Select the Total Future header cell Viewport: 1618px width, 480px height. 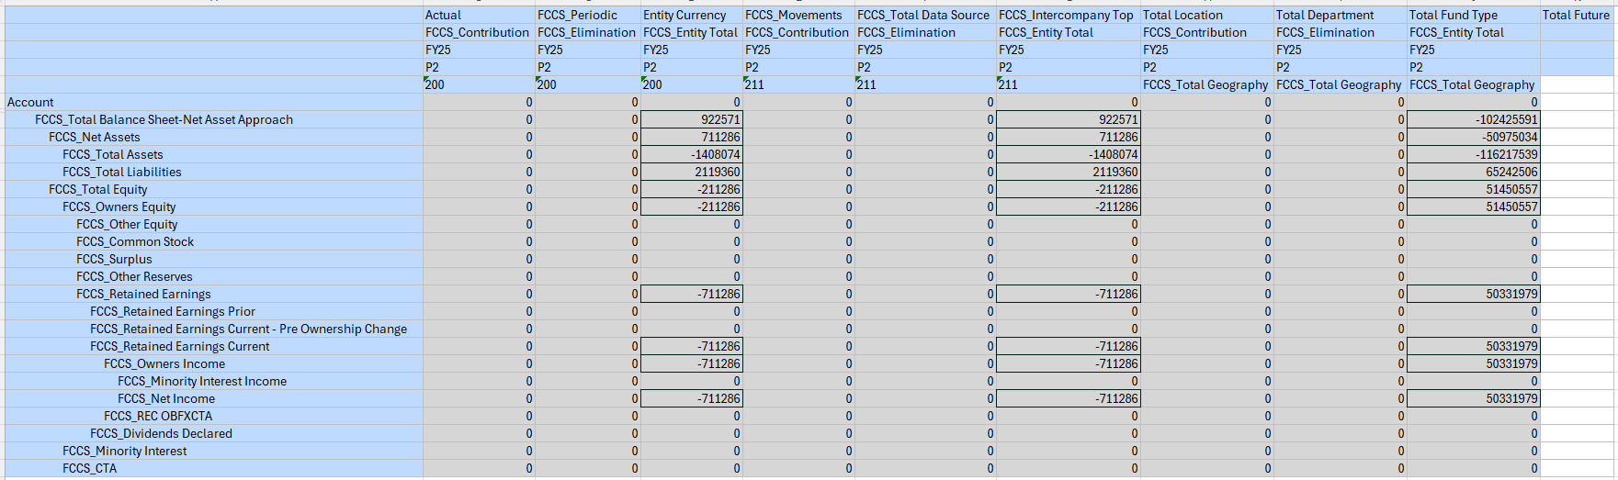[x=1577, y=15]
